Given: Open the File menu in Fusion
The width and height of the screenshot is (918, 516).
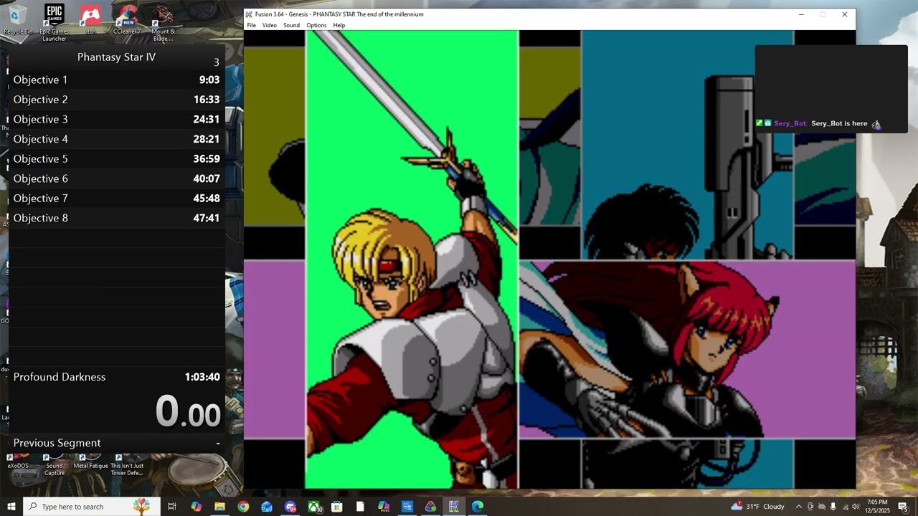Looking at the screenshot, I should point(251,25).
